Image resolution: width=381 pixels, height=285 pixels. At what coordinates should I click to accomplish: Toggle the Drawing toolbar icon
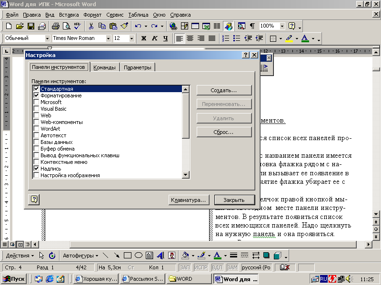click(229, 26)
